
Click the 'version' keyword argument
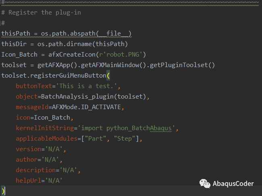point(28,149)
